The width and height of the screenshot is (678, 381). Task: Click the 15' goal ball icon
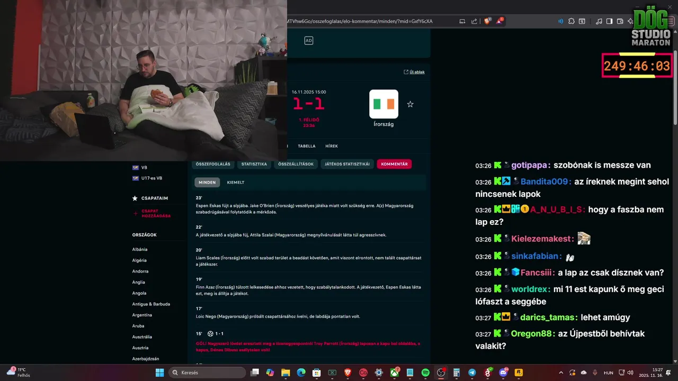coord(210,334)
